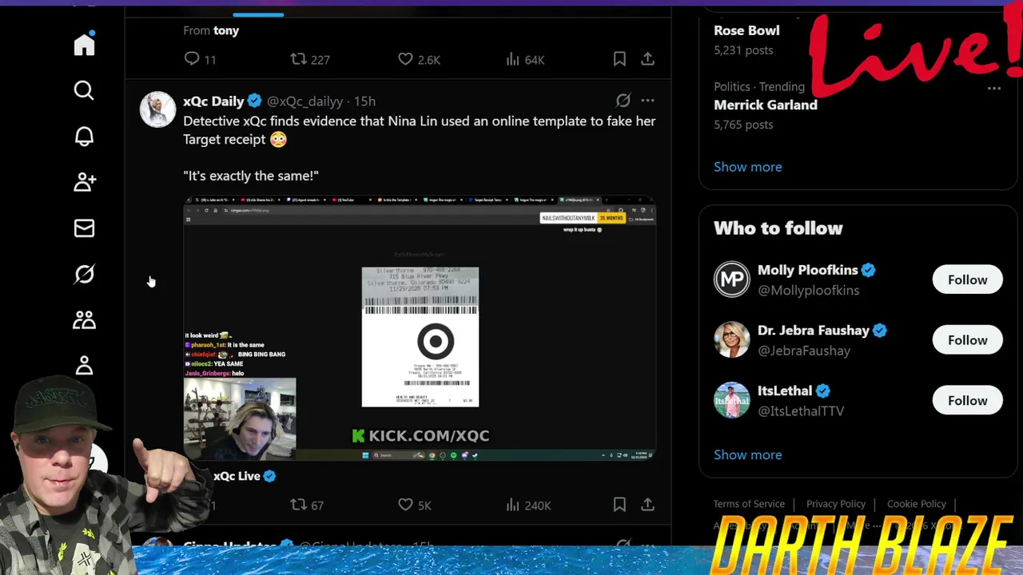Repost the post with 227 reposts
Image resolution: width=1023 pixels, height=575 pixels.
(x=310, y=59)
